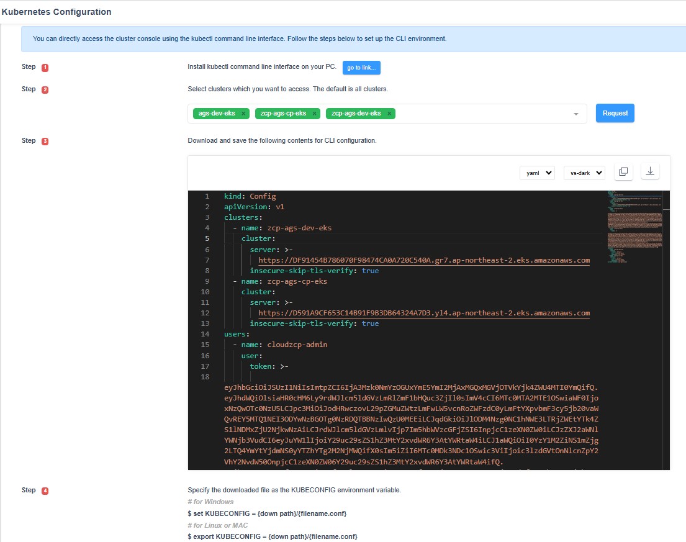The image size is (686, 542).
Task: Remove the zcp-ags-dev-eks cluster tag
Action: [x=389, y=114]
